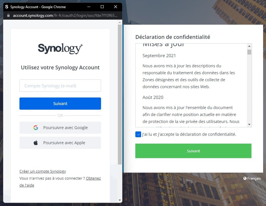This screenshot has height=206, width=266.
Task: Click Poursuivre avec Google
Action: (60, 127)
